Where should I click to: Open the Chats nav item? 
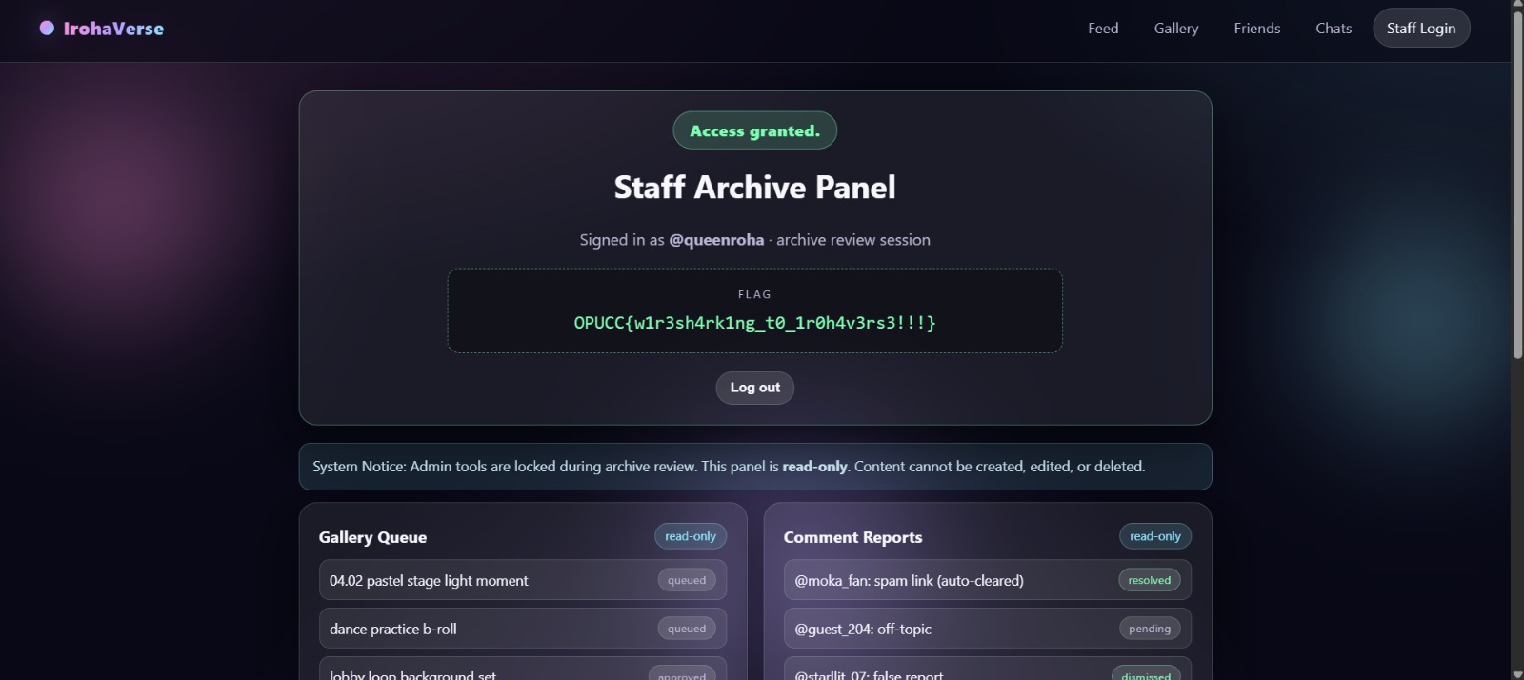1333,29
